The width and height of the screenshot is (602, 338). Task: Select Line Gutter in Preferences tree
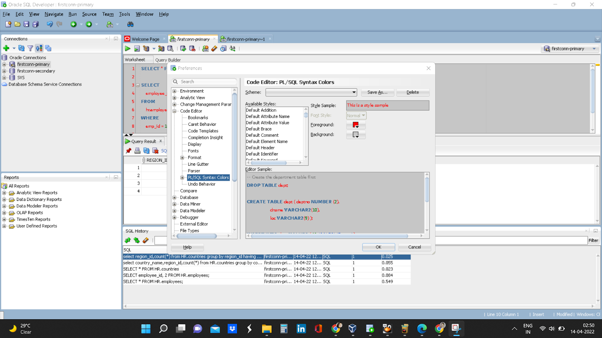(x=198, y=164)
